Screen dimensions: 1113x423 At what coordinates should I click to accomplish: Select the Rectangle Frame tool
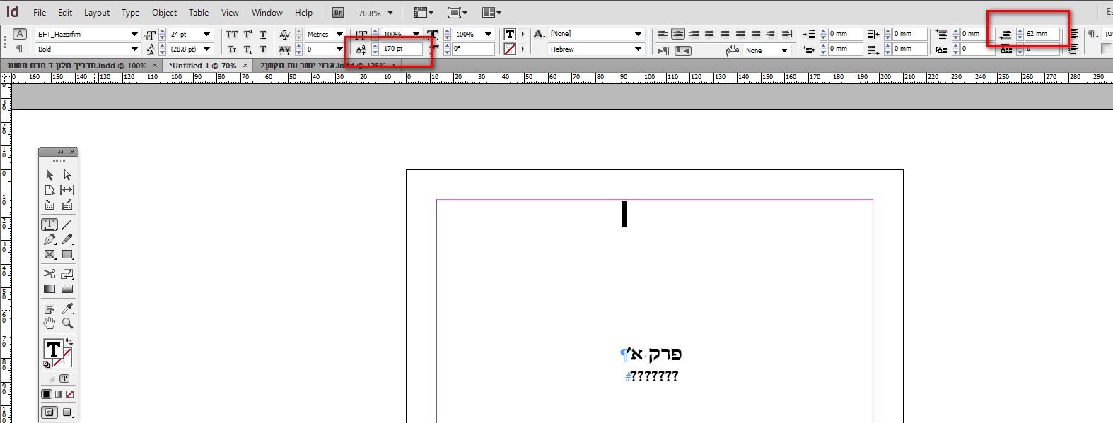pyautogui.click(x=49, y=255)
